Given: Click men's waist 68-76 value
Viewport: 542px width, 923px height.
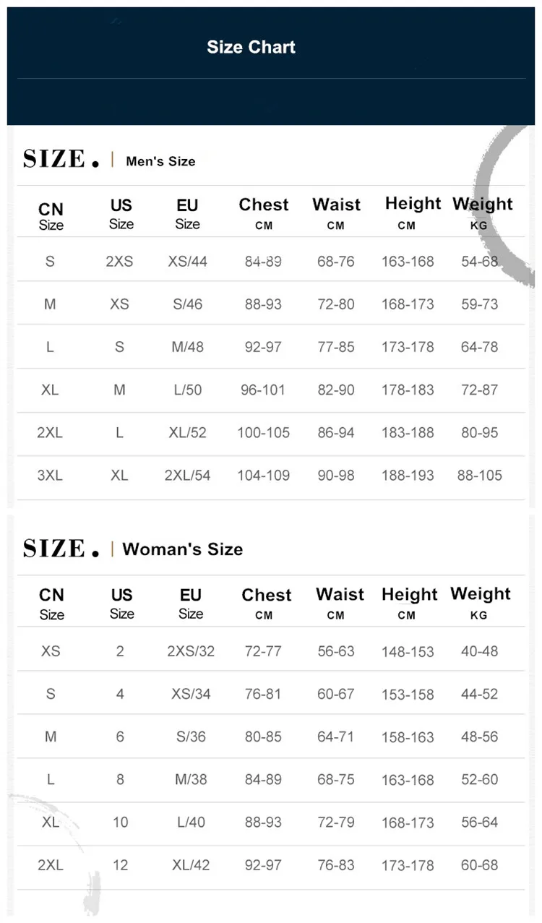Looking at the screenshot, I should tap(336, 262).
